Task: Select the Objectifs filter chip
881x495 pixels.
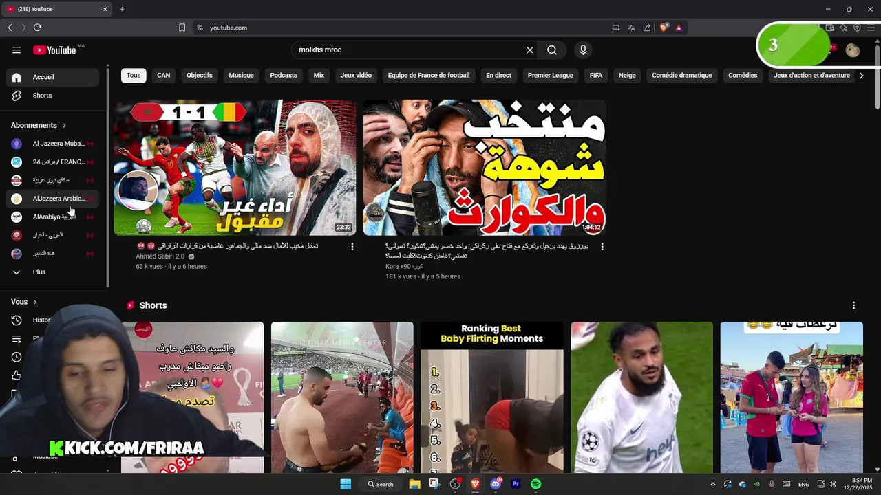Action: 200,76
